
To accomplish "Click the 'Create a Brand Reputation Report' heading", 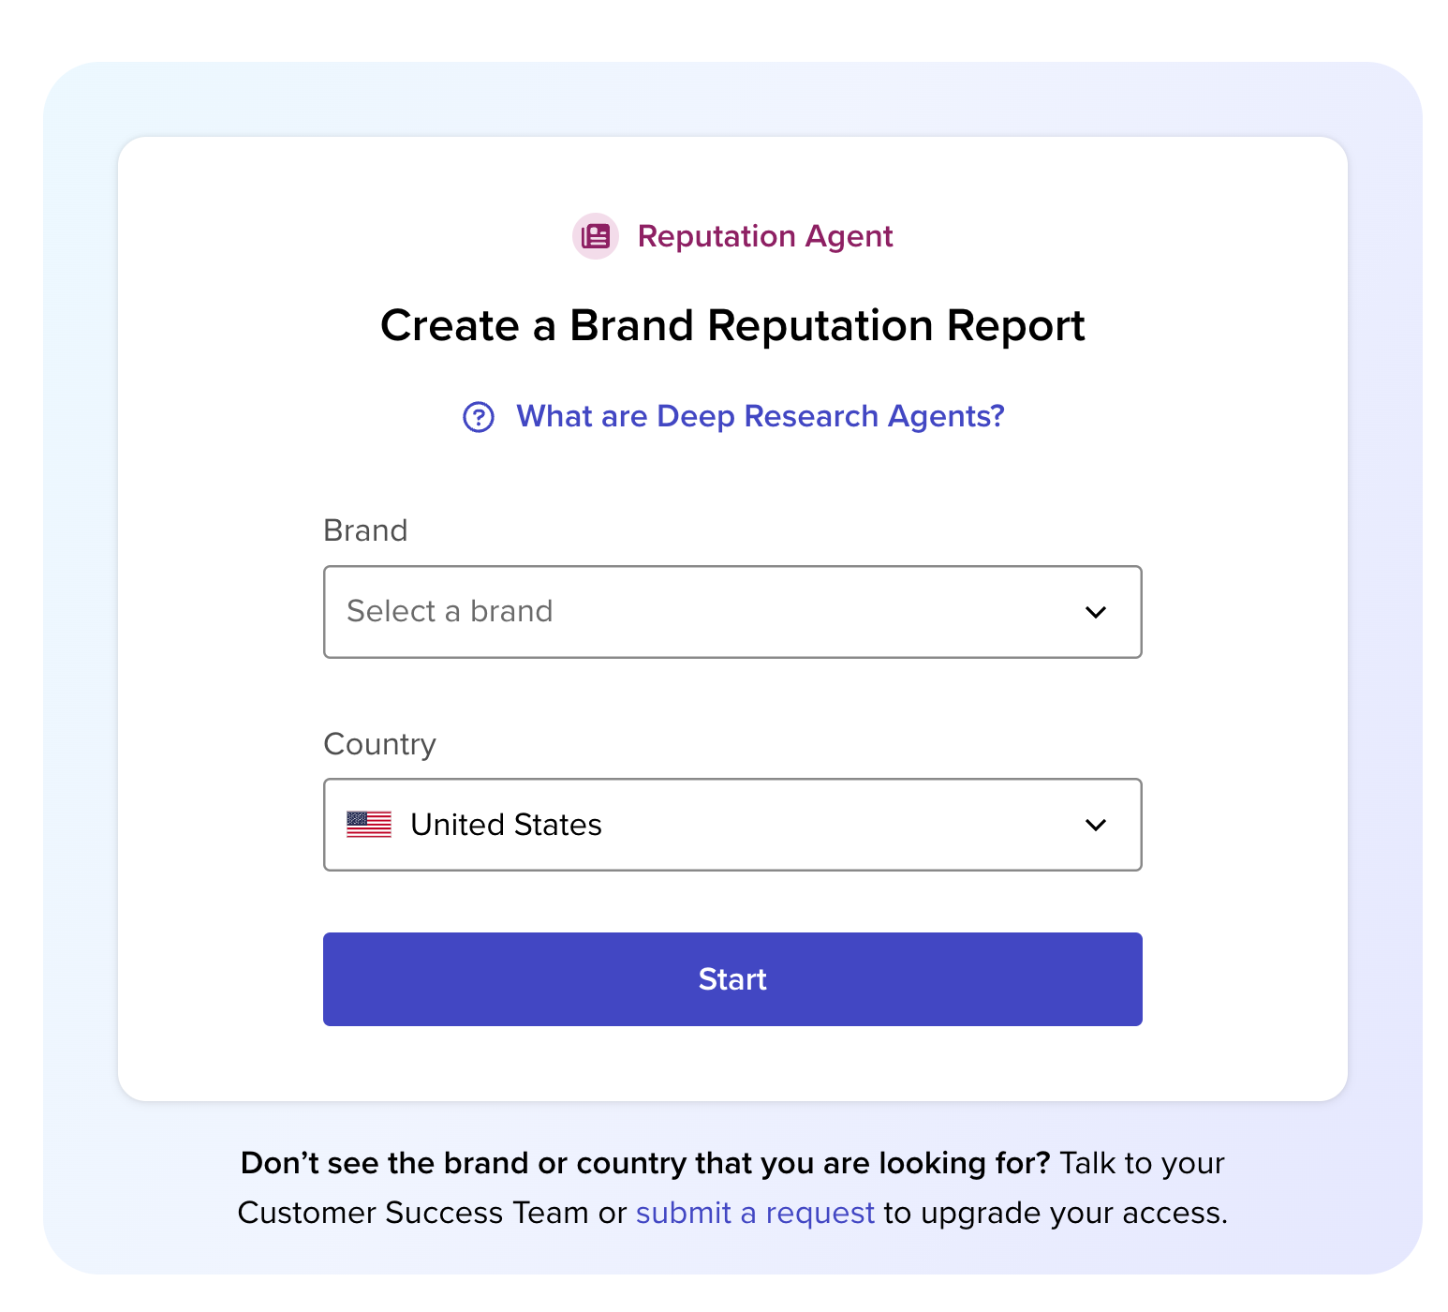I will (x=732, y=326).
